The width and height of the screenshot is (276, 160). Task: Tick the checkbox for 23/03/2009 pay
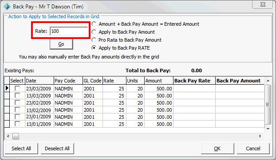[17, 88]
